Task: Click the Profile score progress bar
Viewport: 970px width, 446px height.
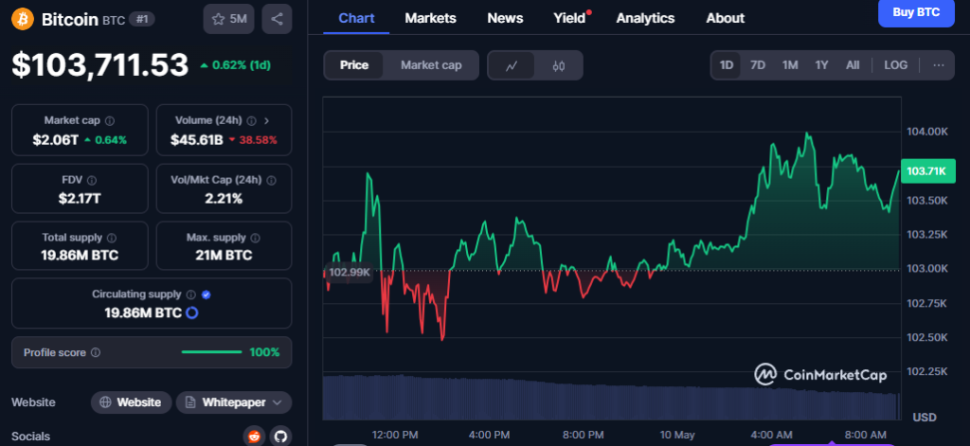Action: click(x=211, y=352)
